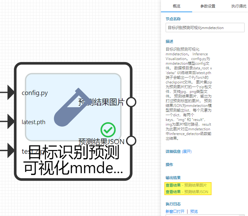View result for 预测结果图片
248x216 pixels.
click(x=173, y=185)
